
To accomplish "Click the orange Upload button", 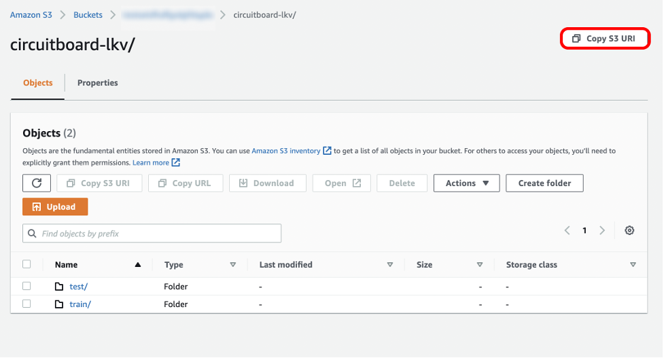I will pyautogui.click(x=55, y=207).
